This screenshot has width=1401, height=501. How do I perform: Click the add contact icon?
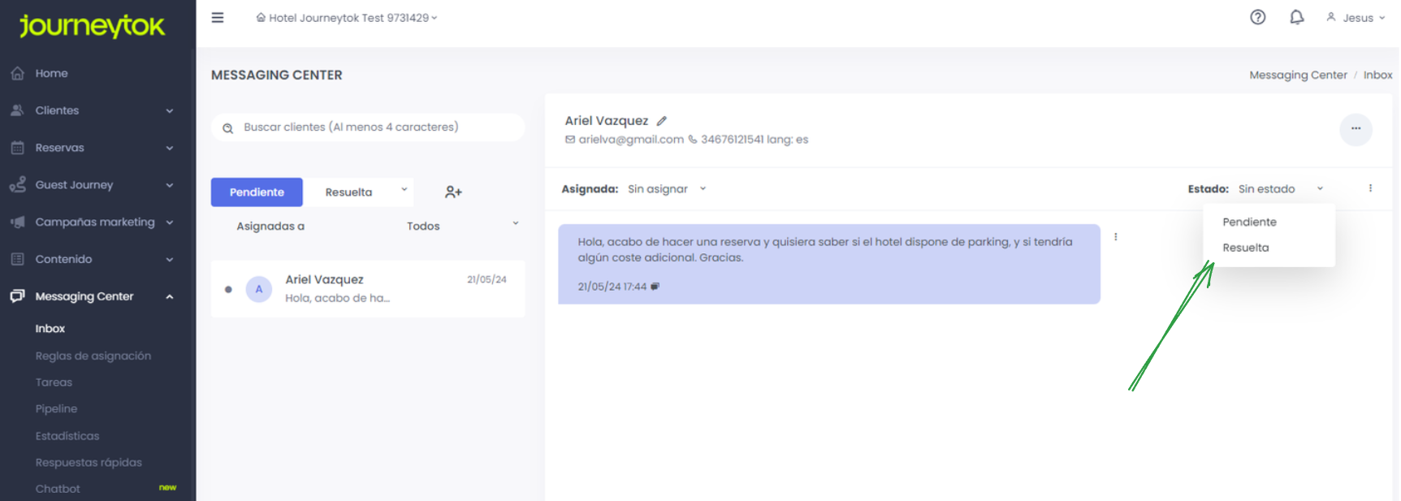pos(453,192)
